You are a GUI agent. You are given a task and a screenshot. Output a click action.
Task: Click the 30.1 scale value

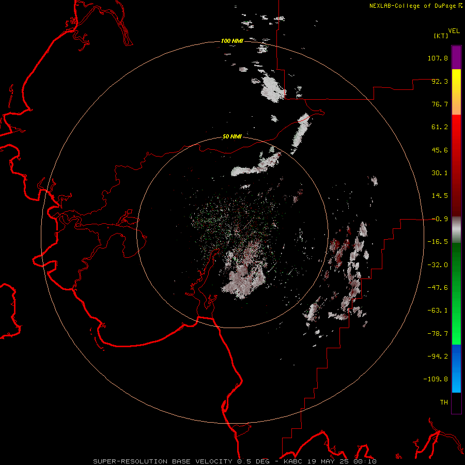[x=440, y=173]
